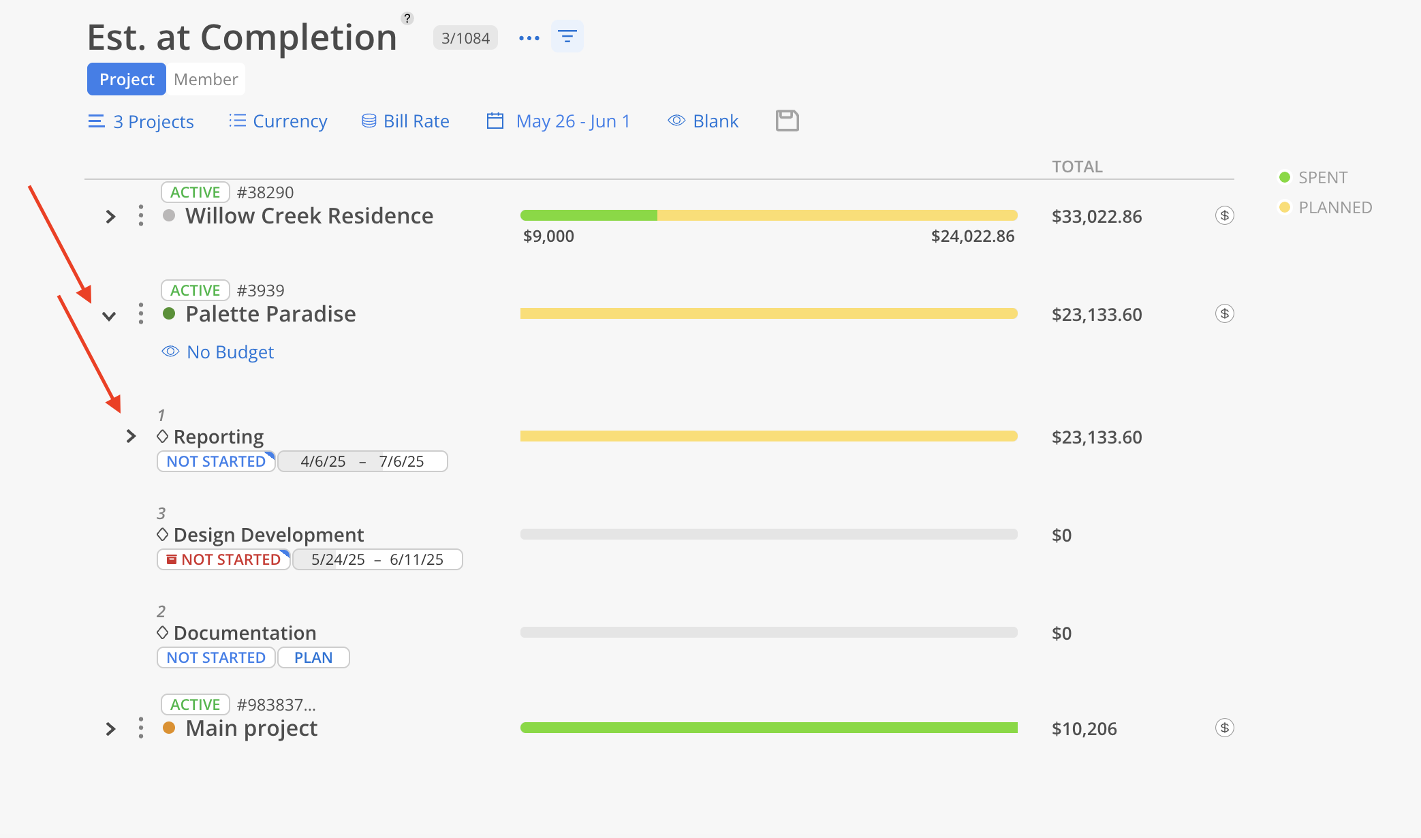Open the 5/24/25 – 6/11/25 date range
Screen dimensions: 1421x838
[x=377, y=559]
